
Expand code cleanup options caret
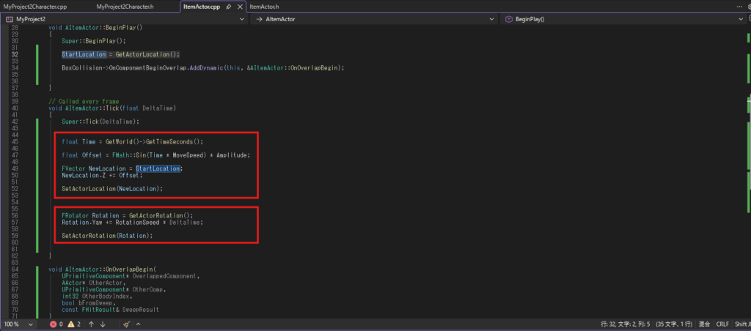point(136,324)
